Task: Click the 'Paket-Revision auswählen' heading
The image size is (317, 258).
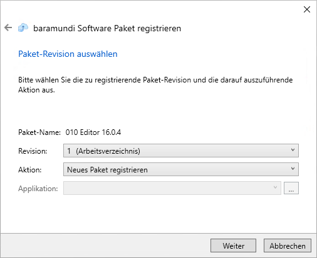Action: [68, 54]
